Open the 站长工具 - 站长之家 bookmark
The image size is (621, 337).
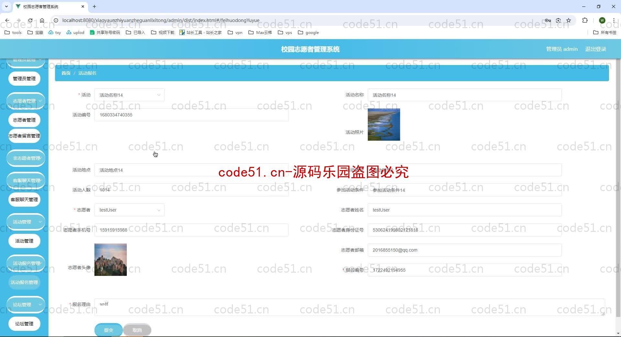(x=201, y=32)
